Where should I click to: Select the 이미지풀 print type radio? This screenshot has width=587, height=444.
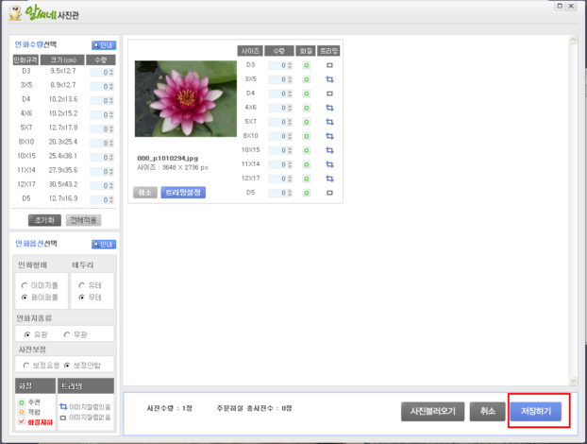click(25, 284)
